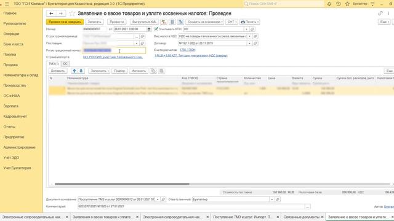Open the three-dot form options menu
Viewport: 394px width, 221px height.
pyautogui.click(x=388, y=14)
